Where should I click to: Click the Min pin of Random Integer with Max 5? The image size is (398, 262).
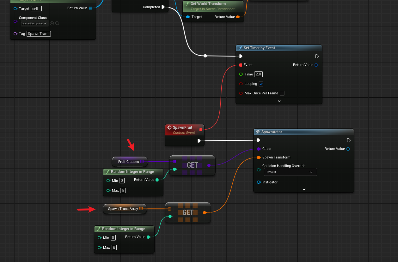click(108, 181)
